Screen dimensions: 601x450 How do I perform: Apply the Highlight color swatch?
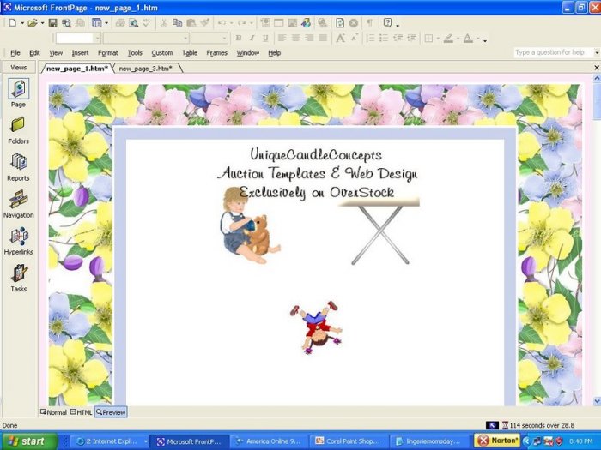(448, 38)
